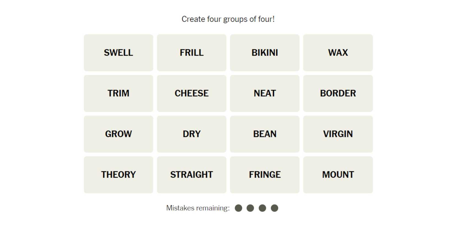The height and width of the screenshot is (227, 455).
Task: Choose the BEAN word tile
Action: [264, 134]
